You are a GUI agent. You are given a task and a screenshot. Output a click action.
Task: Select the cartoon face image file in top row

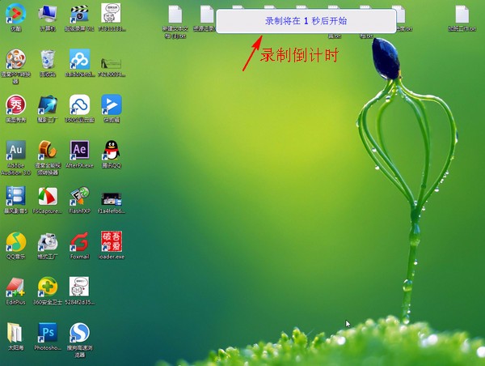111,18
